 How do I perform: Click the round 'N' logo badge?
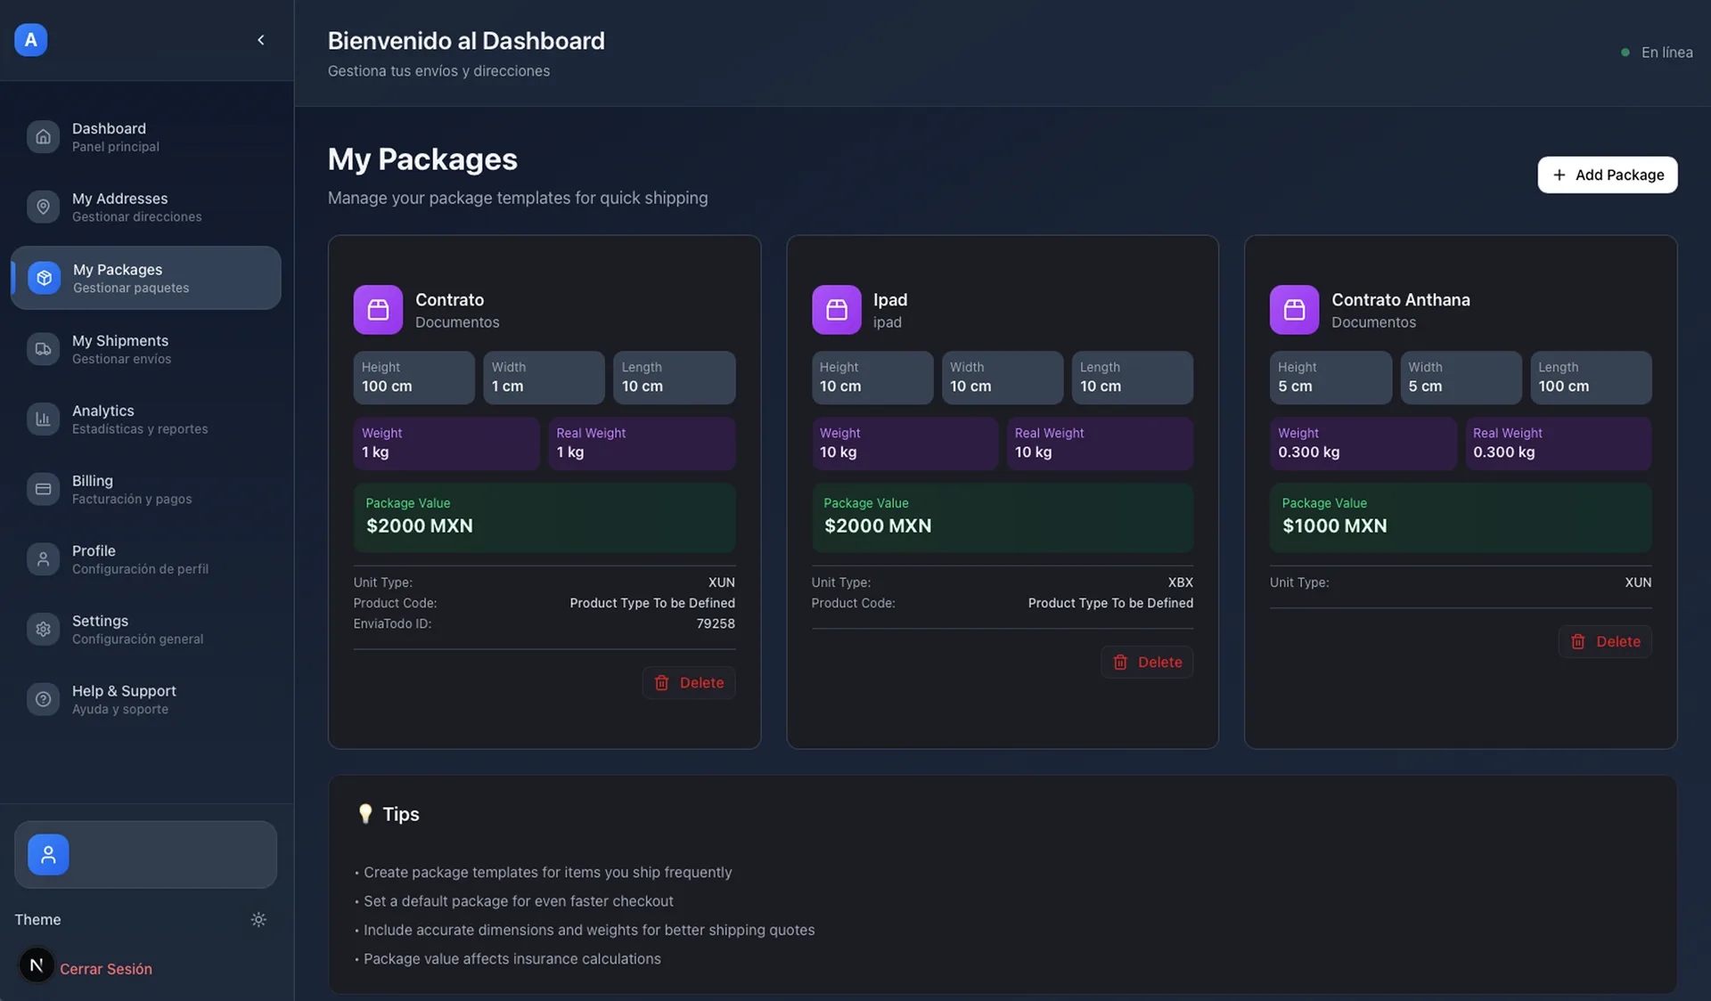[37, 965]
